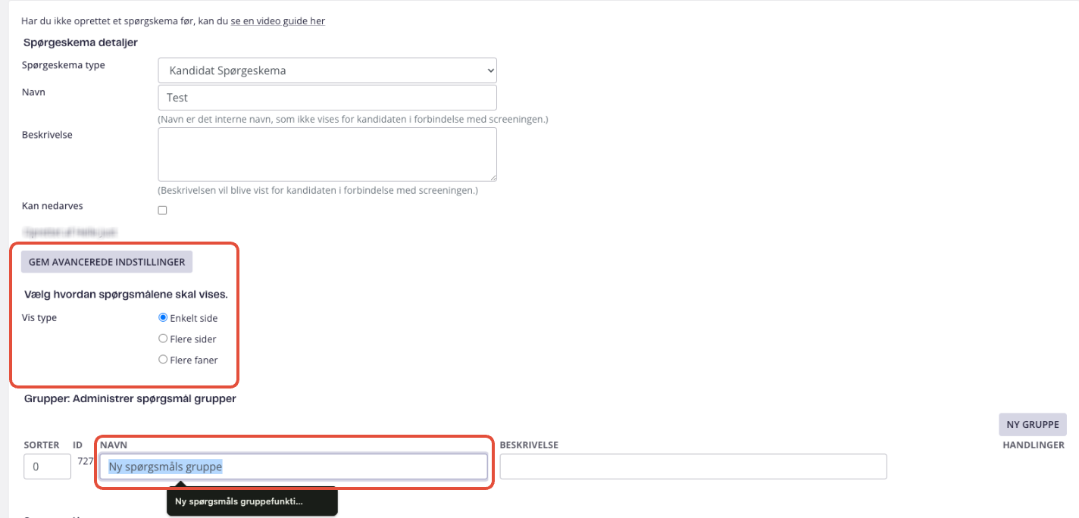The height and width of the screenshot is (518, 1079).
Task: Click the 'Vælg hvordan spørgsmålene skal vises.' text
Action: click(x=126, y=294)
